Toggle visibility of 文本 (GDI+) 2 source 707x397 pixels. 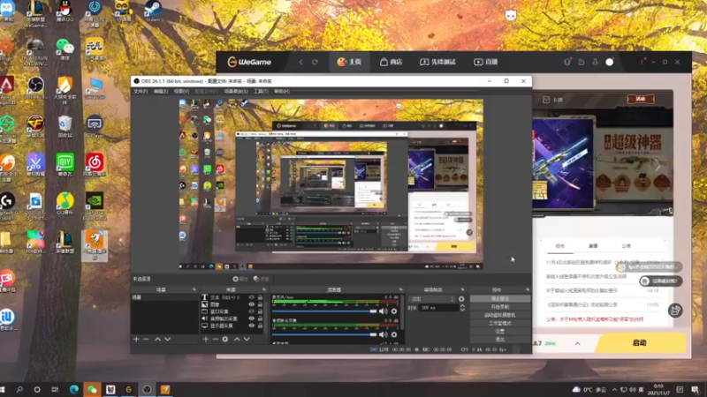[x=252, y=297]
